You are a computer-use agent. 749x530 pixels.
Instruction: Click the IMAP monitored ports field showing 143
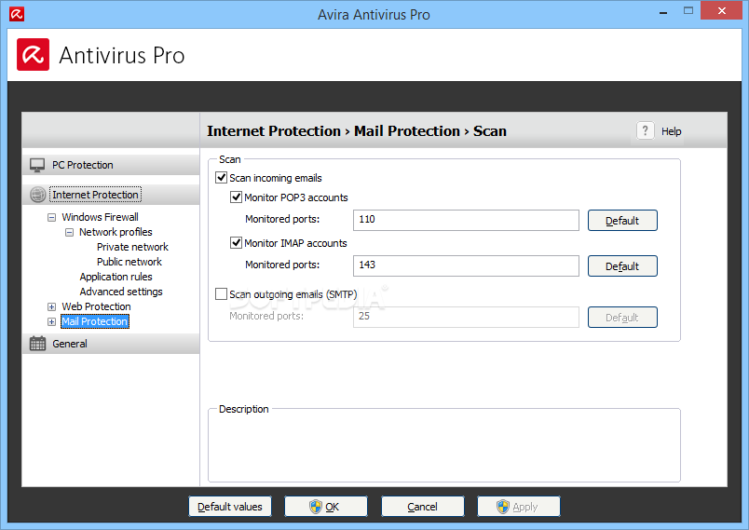pos(466,265)
